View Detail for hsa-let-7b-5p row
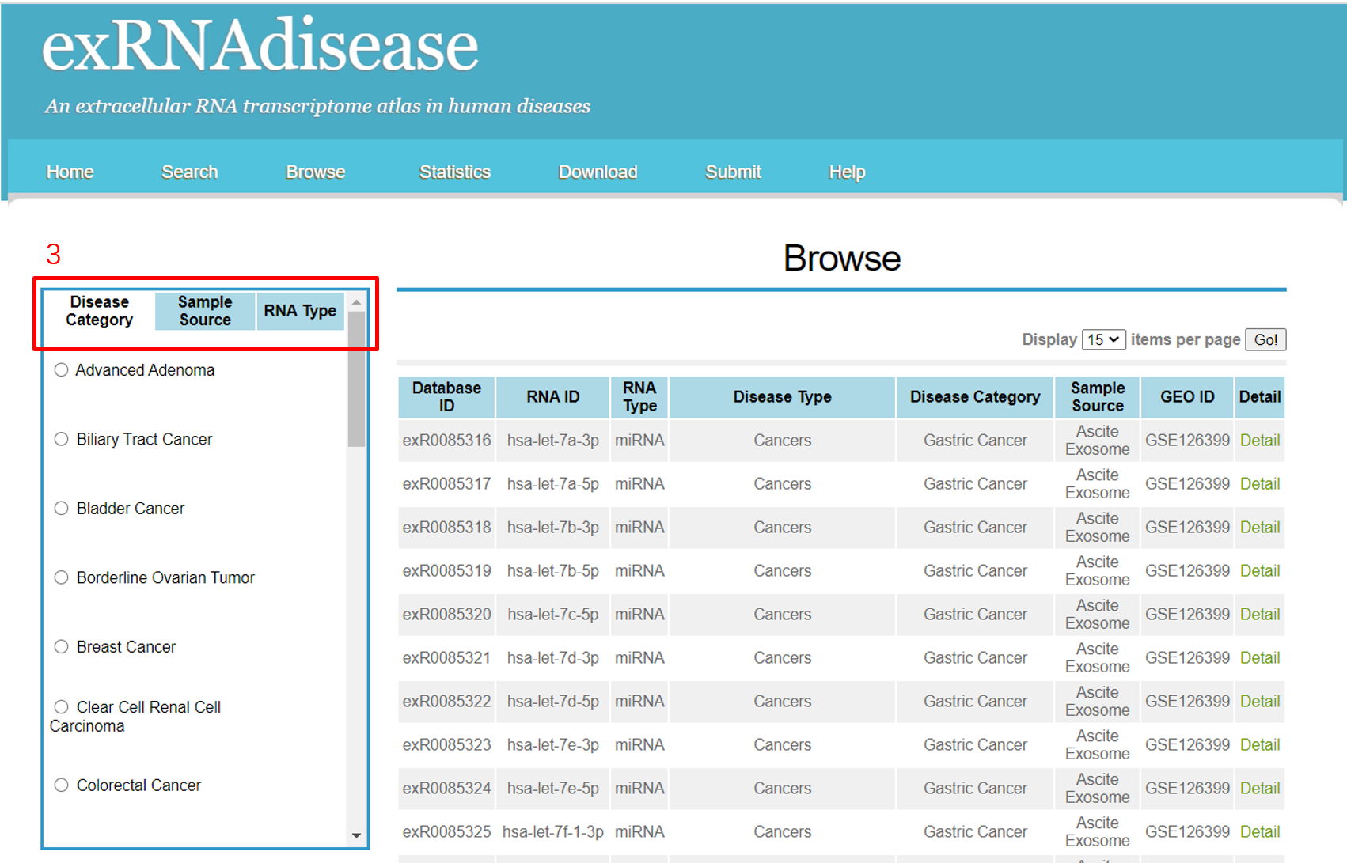 click(1259, 571)
